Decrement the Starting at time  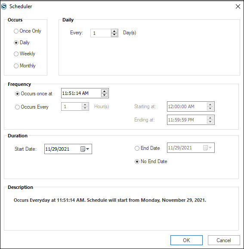210,108
